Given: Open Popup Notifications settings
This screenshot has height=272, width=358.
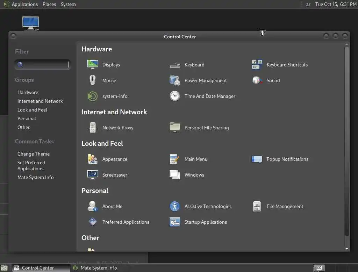Looking at the screenshot, I should tap(257, 159).
